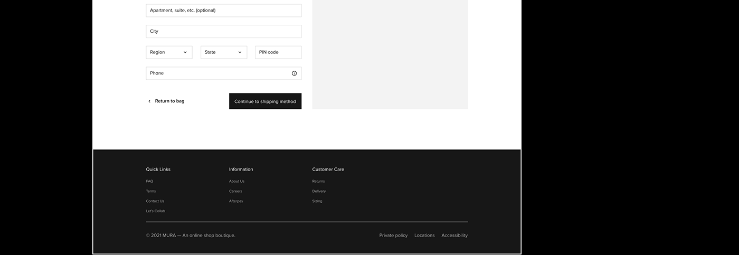Focus the City input field
The image size is (739, 255).
click(223, 32)
